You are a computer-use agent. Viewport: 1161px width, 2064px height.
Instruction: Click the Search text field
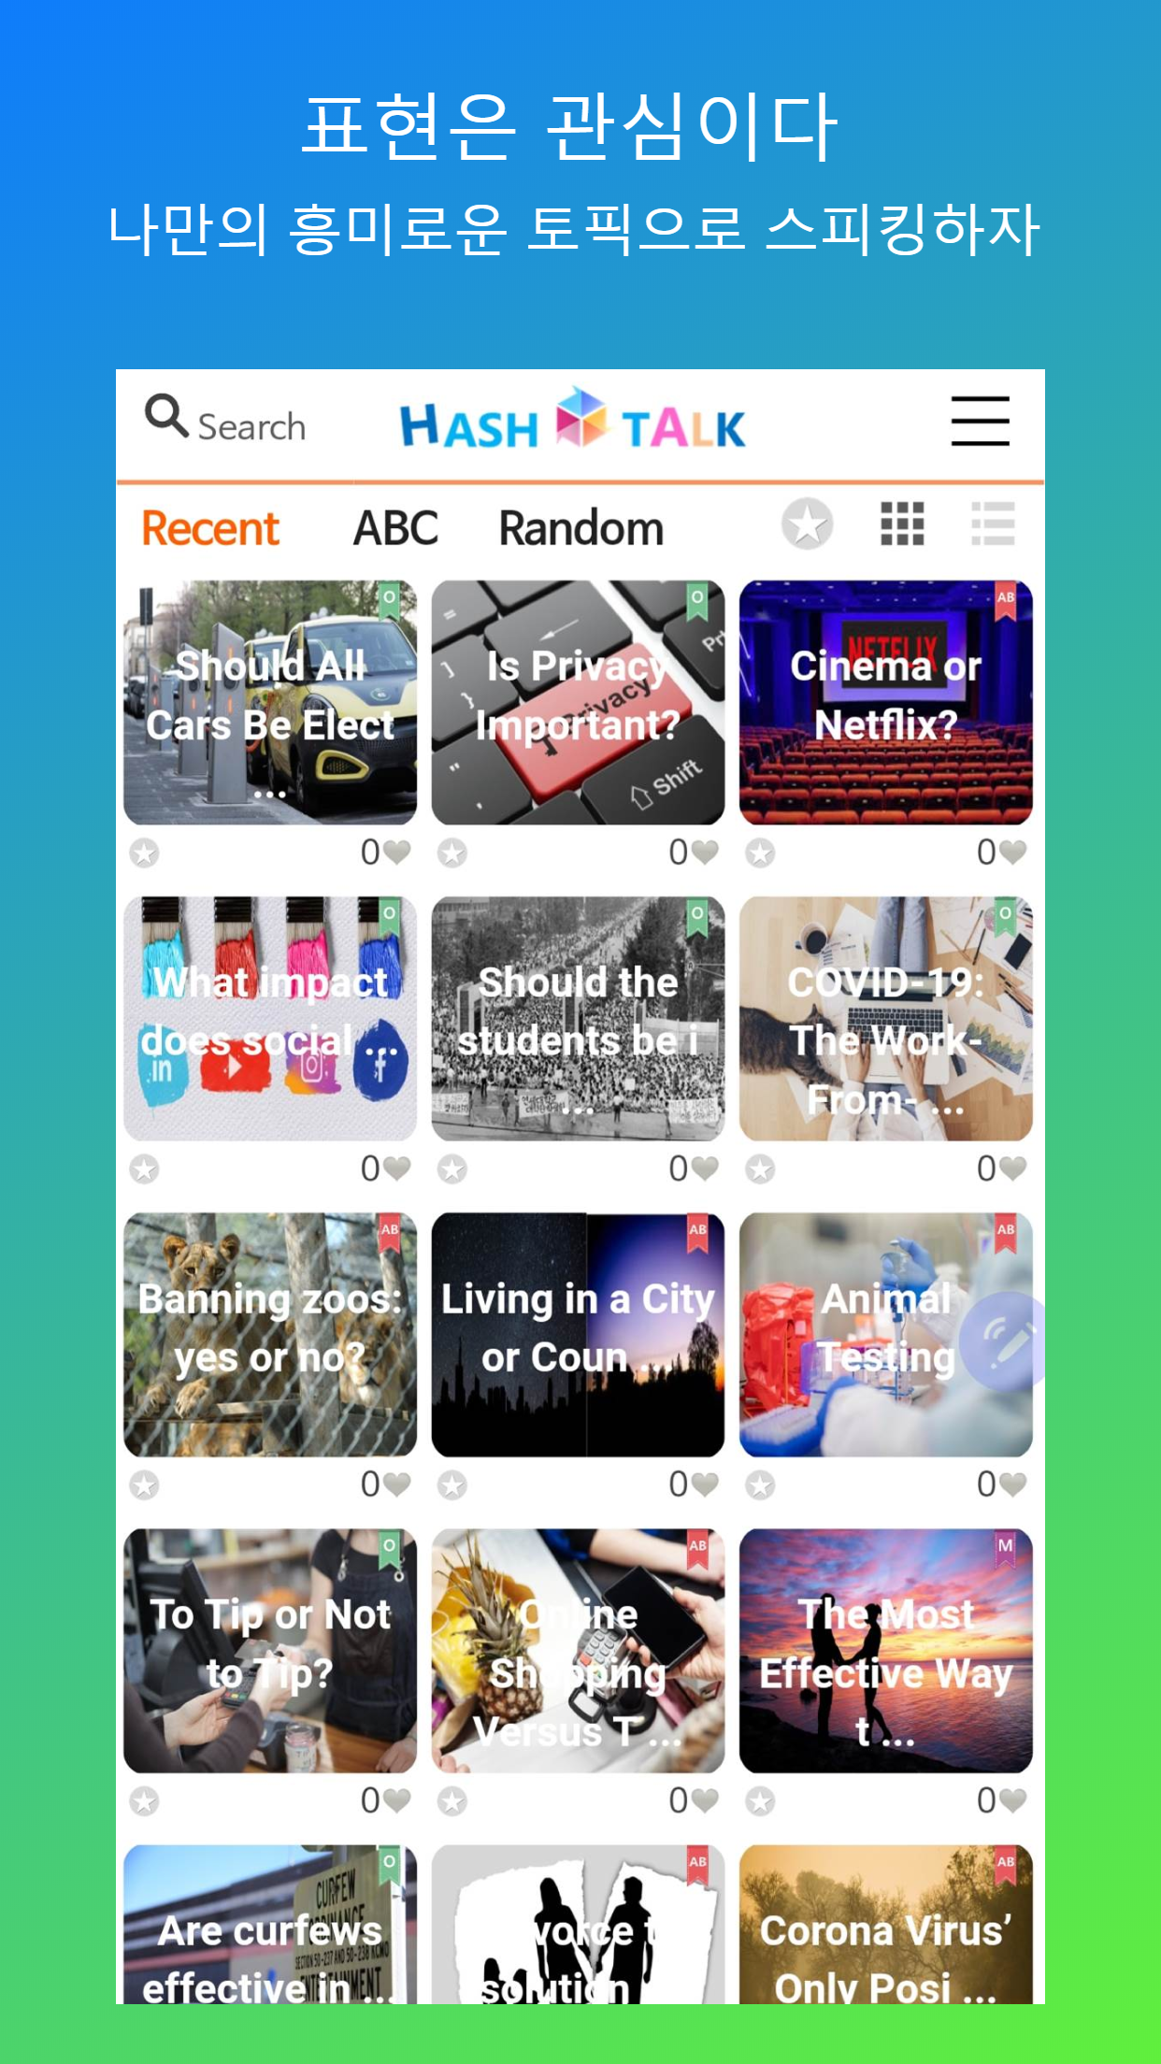[x=251, y=426]
